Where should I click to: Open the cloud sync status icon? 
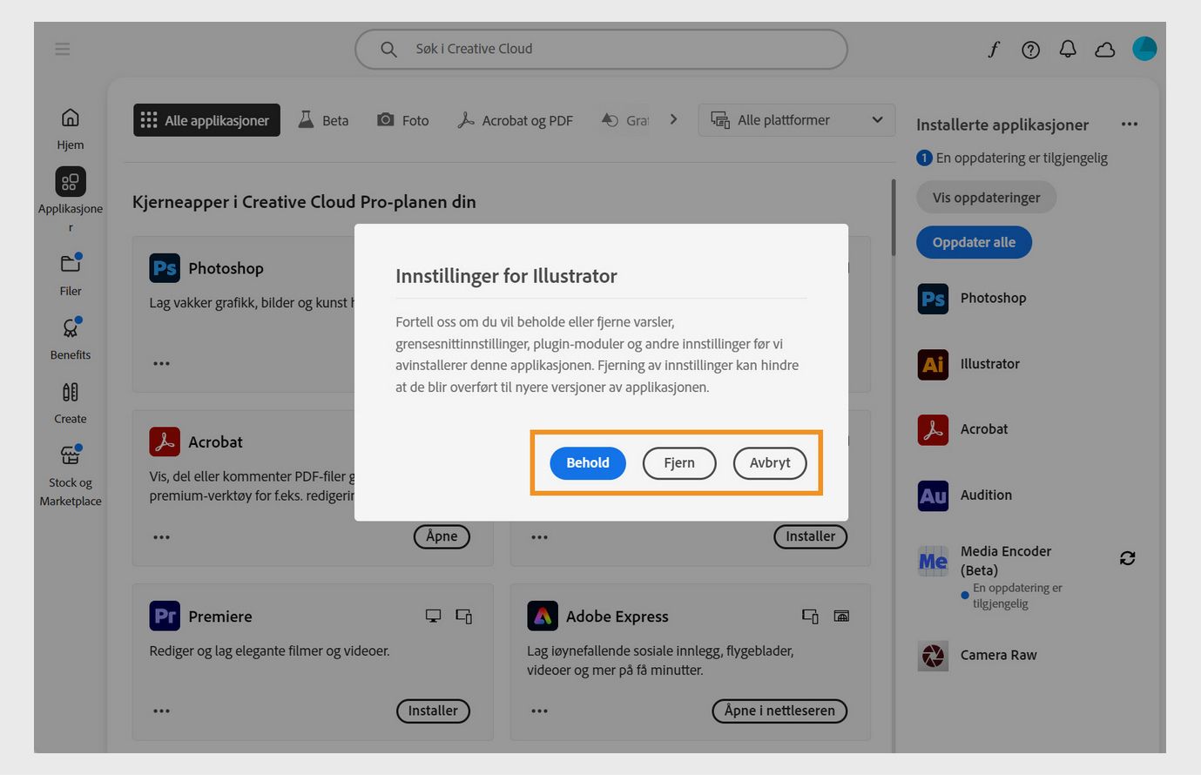tap(1105, 50)
